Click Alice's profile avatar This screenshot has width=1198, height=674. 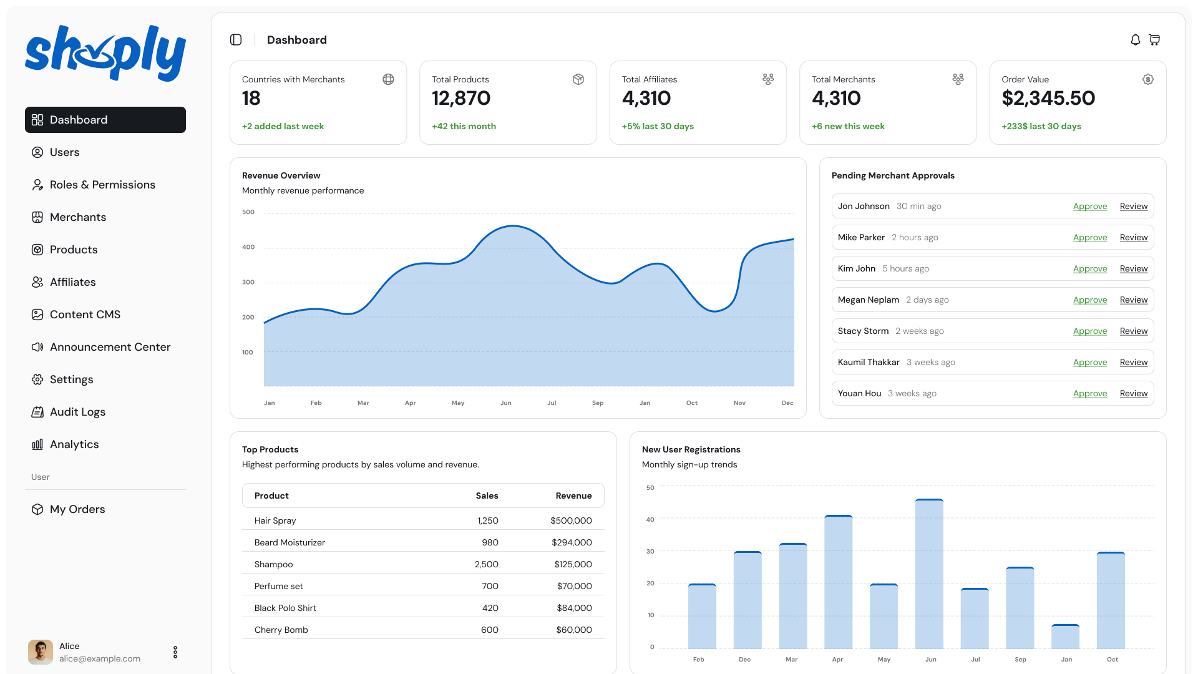(x=41, y=652)
